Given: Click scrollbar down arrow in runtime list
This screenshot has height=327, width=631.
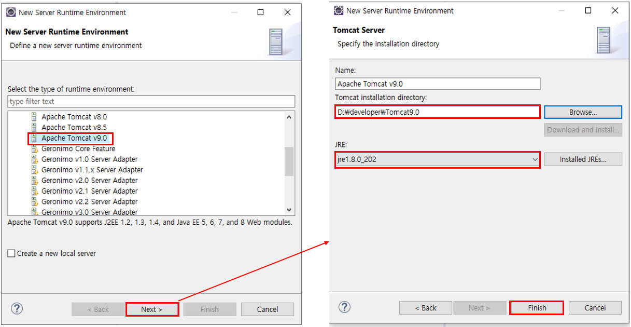Looking at the screenshot, I should click(289, 210).
